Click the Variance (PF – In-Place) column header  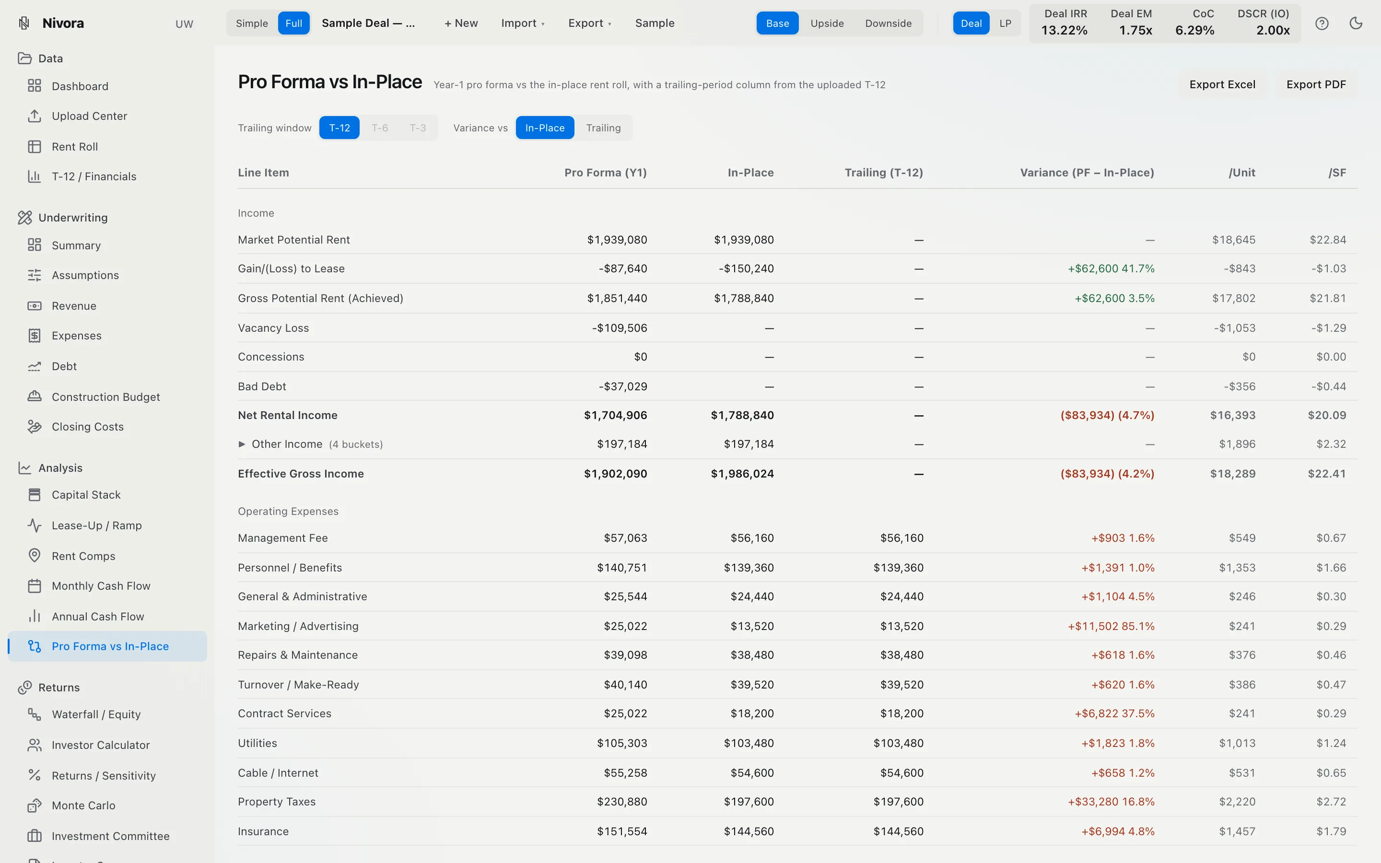1087,173
